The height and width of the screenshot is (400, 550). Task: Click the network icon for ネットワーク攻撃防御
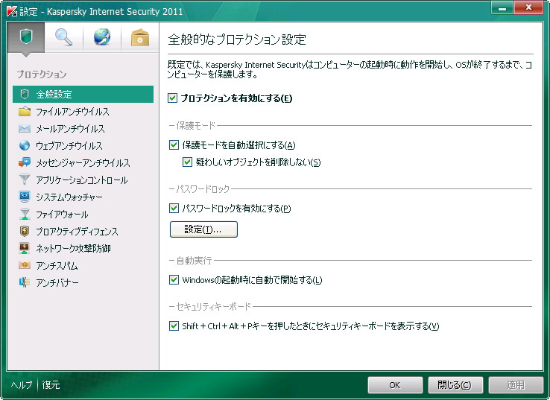pyautogui.click(x=24, y=248)
